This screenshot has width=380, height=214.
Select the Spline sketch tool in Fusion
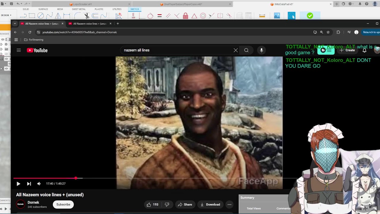point(49,16)
